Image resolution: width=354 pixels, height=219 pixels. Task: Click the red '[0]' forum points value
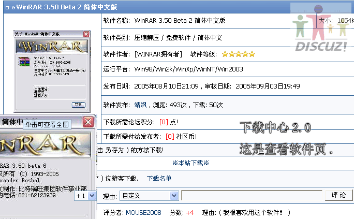tap(164, 122)
